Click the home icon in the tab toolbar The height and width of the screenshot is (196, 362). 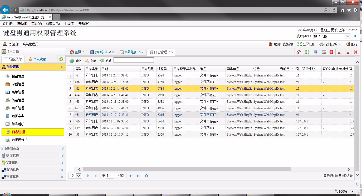(x=299, y=52)
